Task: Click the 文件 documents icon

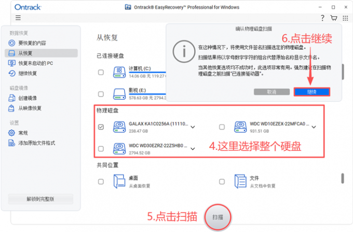Action: 240,181
